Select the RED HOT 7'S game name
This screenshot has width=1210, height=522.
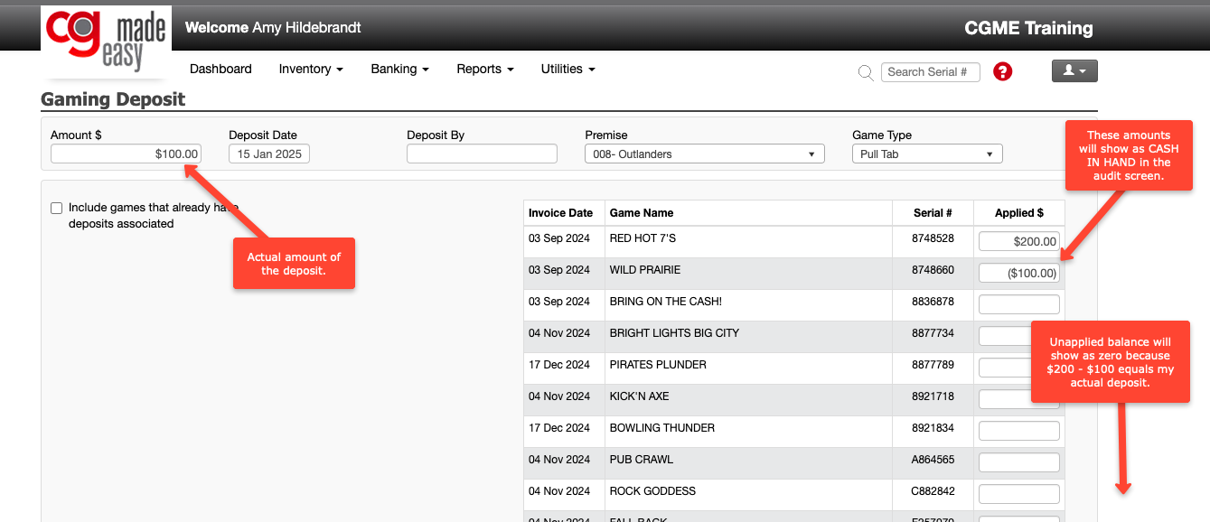pyautogui.click(x=643, y=238)
